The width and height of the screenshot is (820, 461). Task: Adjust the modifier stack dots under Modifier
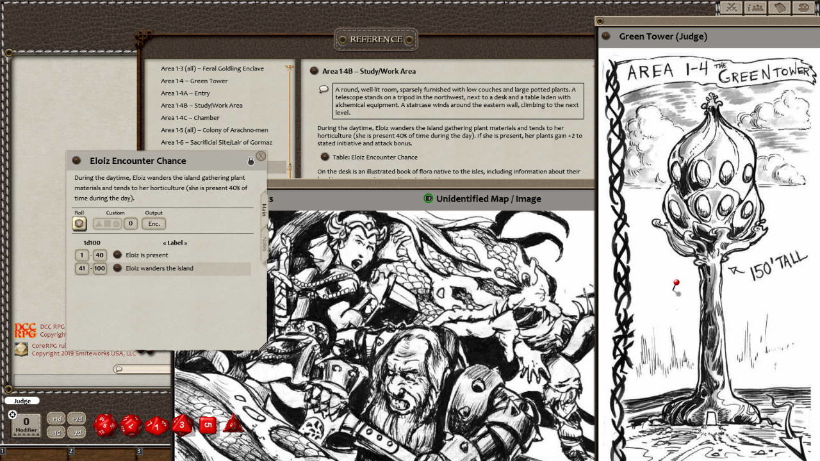26,434
